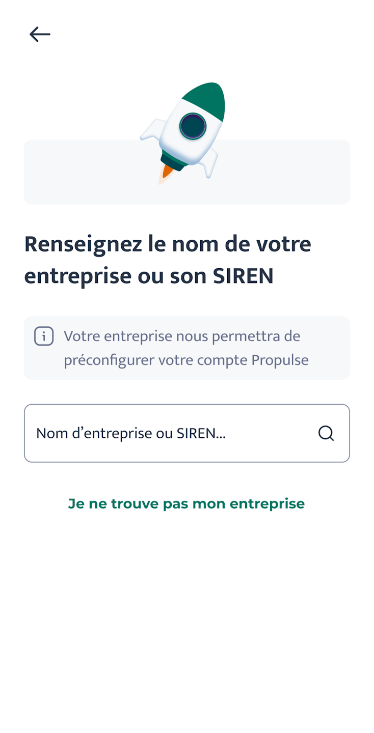
Task: Open "Je ne trouve pas mon entreprise" link
Action: (x=186, y=503)
